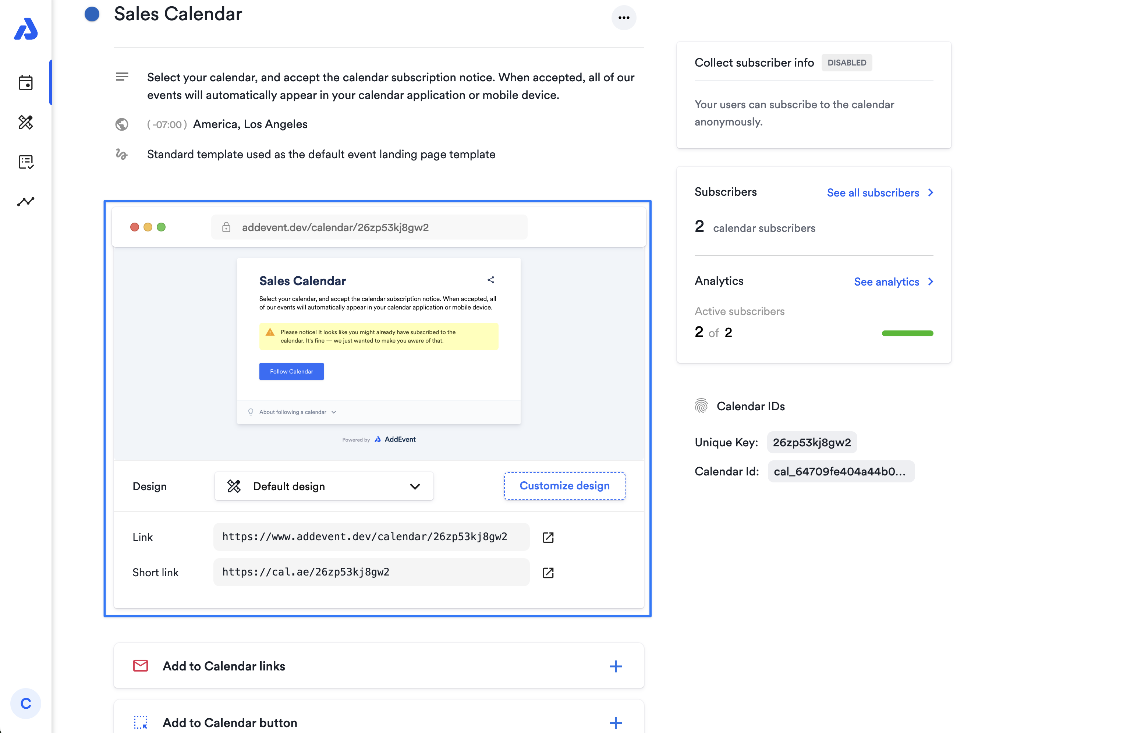
Task: Open the calendars icon in sidebar
Action: coord(26,83)
